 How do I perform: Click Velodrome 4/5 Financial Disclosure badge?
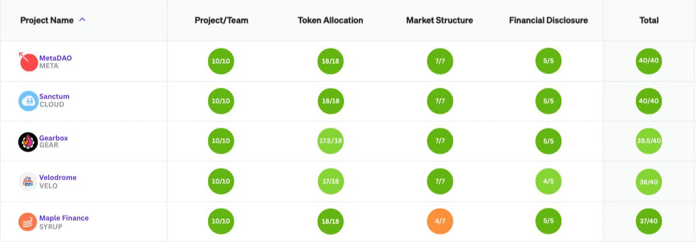[x=549, y=181]
